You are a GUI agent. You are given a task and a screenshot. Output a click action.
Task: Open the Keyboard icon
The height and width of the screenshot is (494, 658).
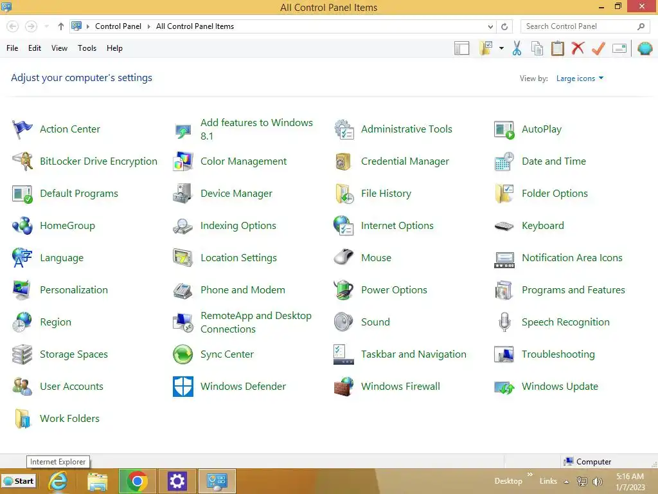(504, 226)
